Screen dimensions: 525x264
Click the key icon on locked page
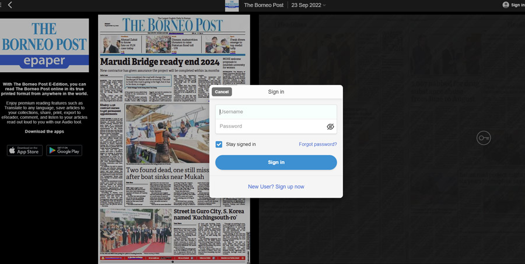pyautogui.click(x=484, y=138)
